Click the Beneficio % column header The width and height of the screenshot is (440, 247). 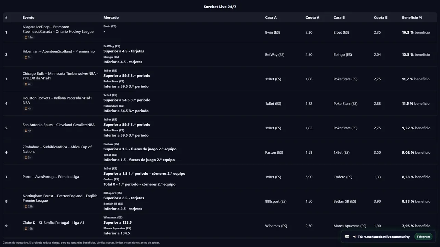coord(412,17)
